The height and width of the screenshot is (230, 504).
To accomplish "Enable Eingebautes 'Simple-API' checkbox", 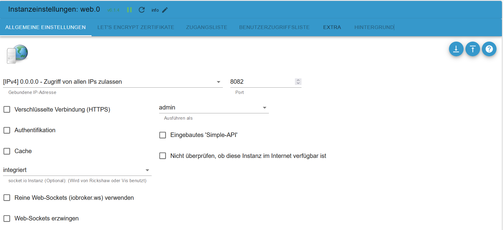I will [x=163, y=135].
